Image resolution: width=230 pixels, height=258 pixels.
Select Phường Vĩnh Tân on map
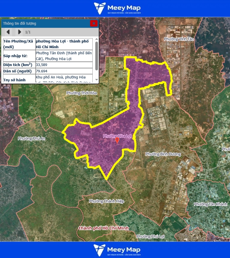[179, 39]
